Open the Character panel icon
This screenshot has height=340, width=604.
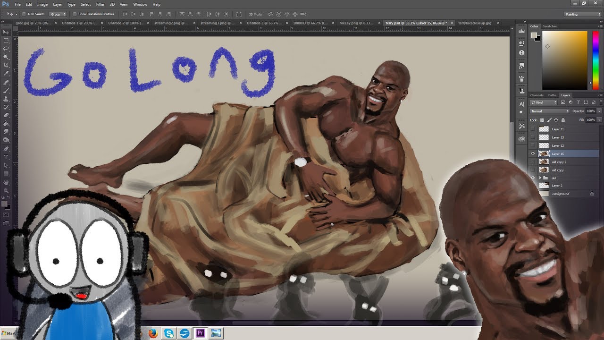[x=521, y=104]
